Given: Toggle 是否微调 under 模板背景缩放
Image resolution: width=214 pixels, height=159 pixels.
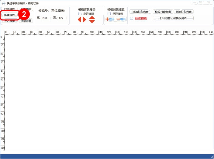Looking at the screenshot, I should (109, 14).
